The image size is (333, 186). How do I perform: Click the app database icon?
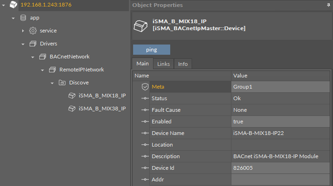tap(23, 18)
